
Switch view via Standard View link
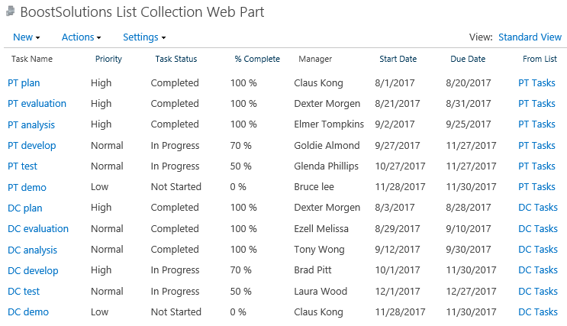click(530, 37)
